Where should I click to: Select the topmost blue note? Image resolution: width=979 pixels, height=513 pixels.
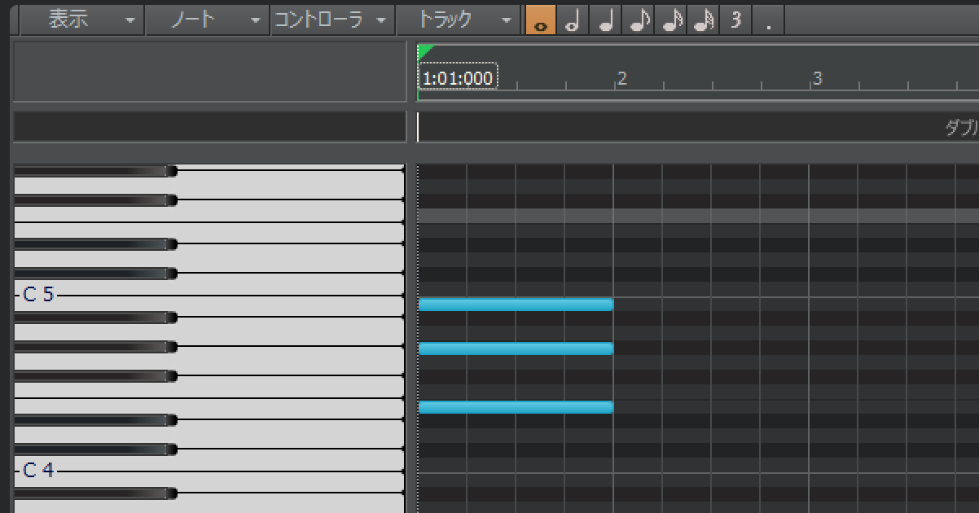point(516,304)
